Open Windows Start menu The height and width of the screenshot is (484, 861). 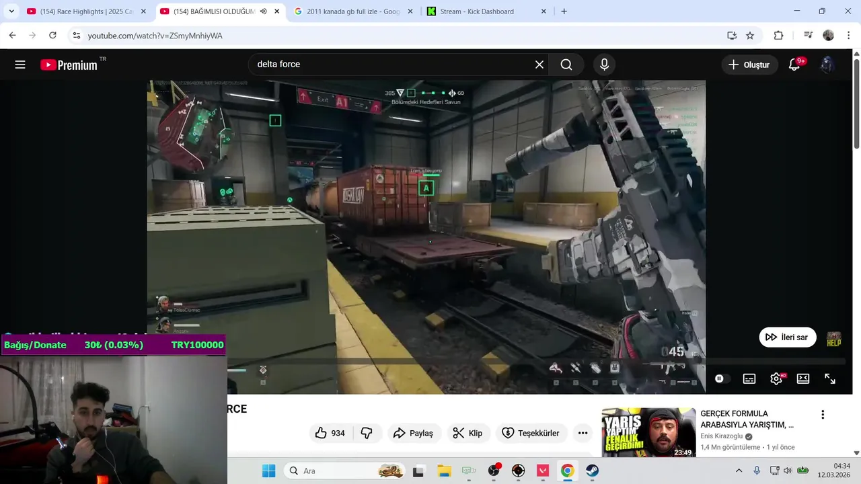click(268, 471)
